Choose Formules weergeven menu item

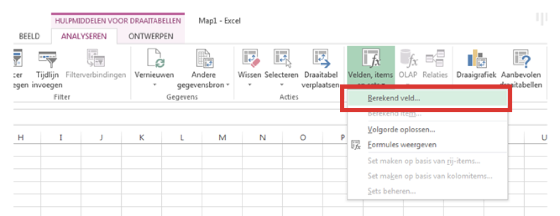coord(402,145)
